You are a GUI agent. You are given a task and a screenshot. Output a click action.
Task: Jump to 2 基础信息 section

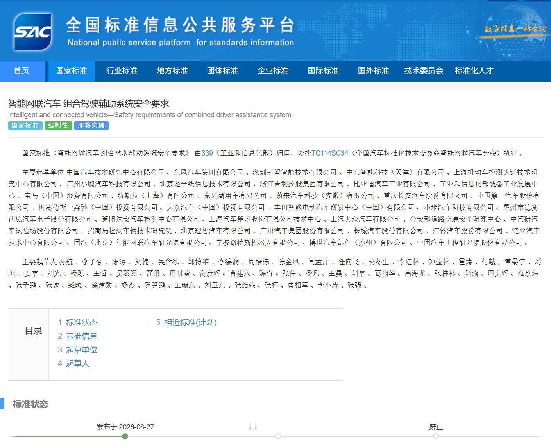pyautogui.click(x=77, y=336)
